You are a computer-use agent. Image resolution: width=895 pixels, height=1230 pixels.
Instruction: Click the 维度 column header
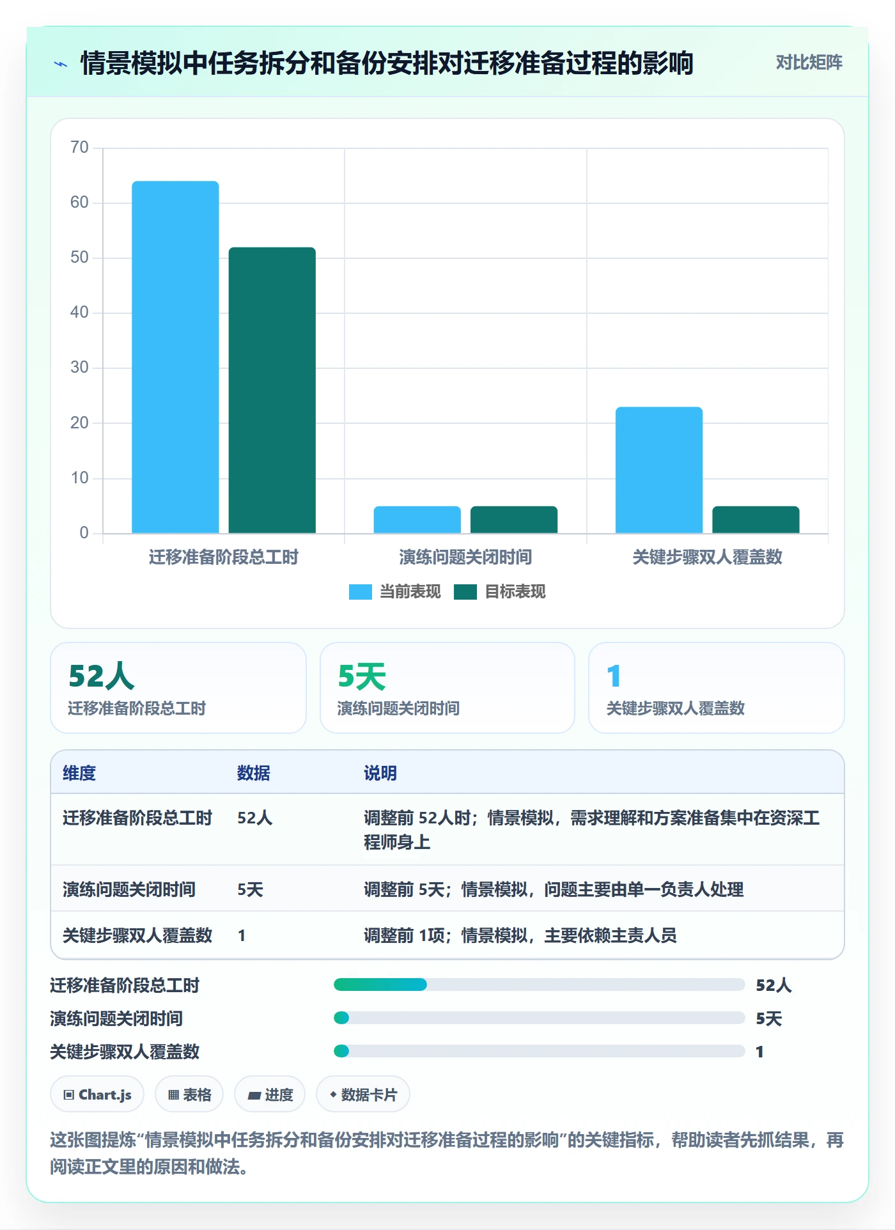click(x=79, y=773)
